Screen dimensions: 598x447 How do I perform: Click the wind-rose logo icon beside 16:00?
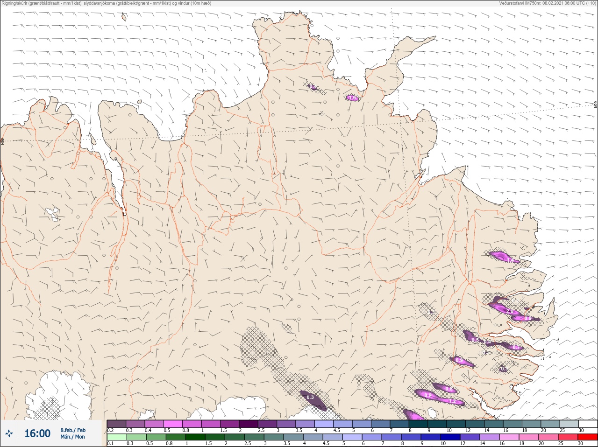9,434
